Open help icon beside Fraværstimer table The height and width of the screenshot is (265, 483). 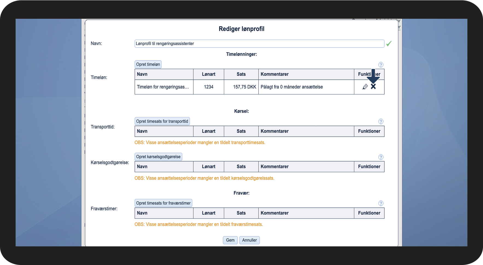[x=381, y=203]
